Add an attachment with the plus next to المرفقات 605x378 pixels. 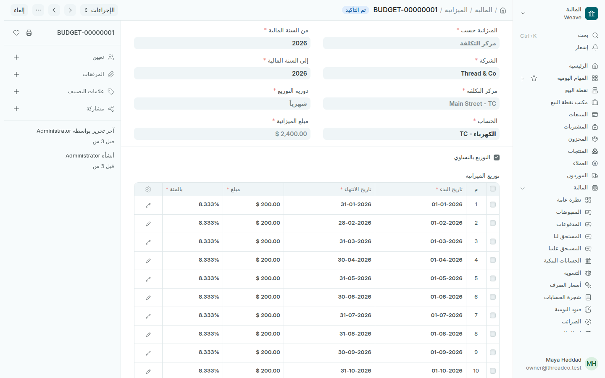tap(16, 74)
